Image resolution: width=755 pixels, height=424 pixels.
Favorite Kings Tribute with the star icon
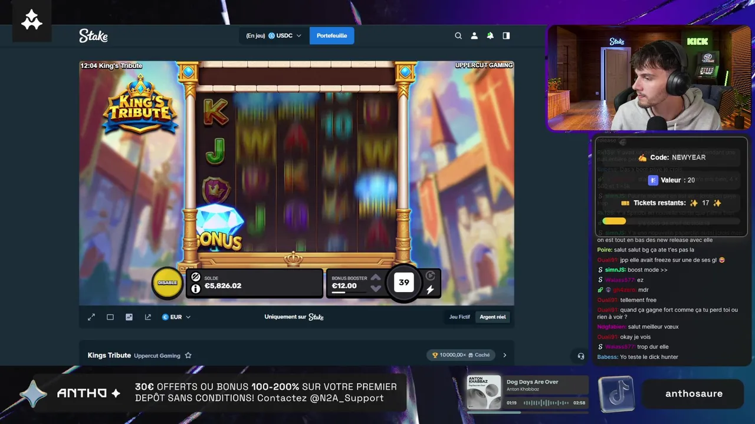[188, 356]
